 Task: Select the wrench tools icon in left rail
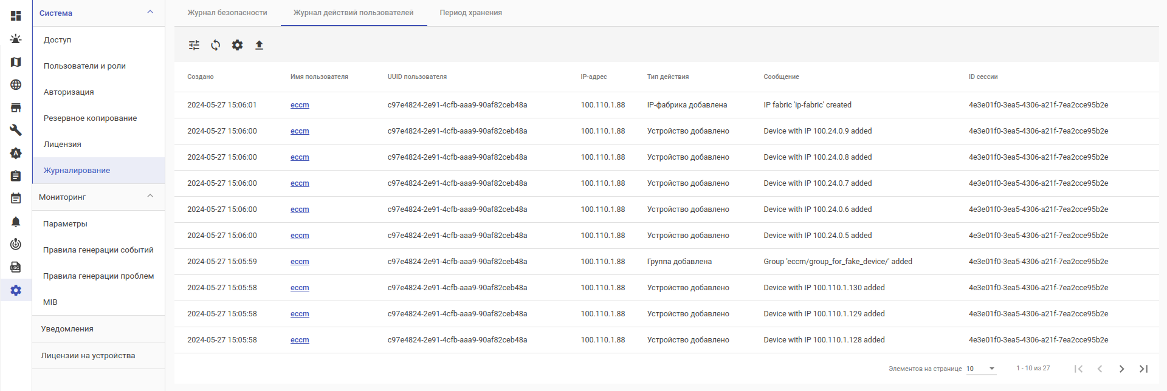click(16, 130)
